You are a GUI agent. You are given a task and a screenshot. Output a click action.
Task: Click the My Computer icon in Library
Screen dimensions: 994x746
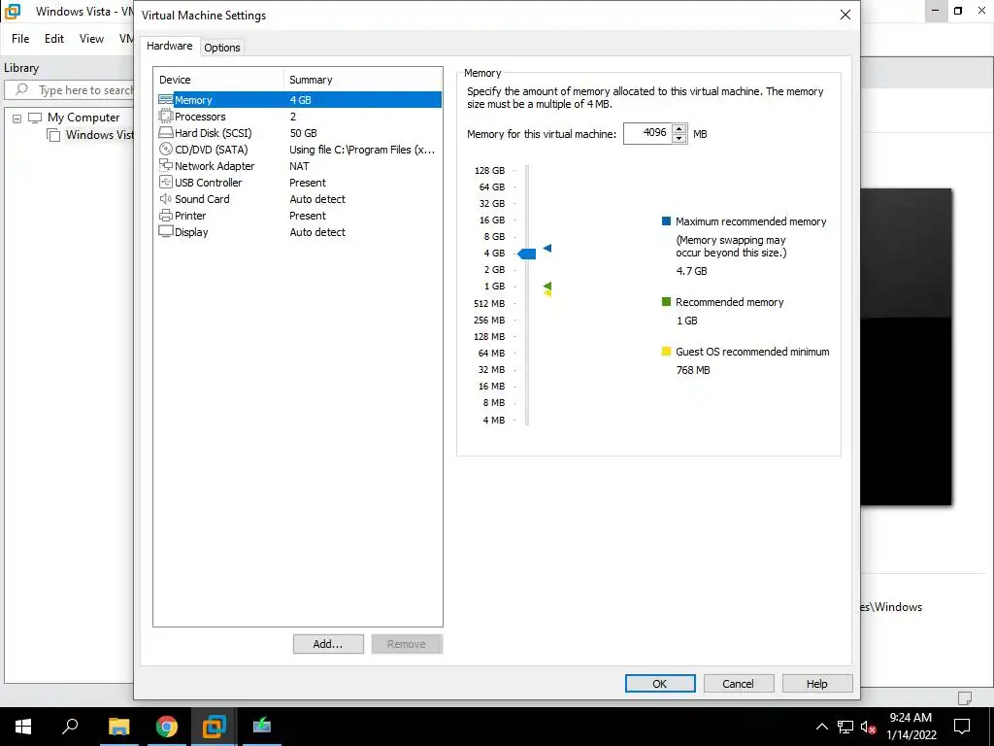pos(35,118)
